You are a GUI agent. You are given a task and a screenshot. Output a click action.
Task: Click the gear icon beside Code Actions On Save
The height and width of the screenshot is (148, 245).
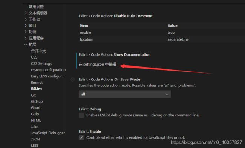pos(72,80)
